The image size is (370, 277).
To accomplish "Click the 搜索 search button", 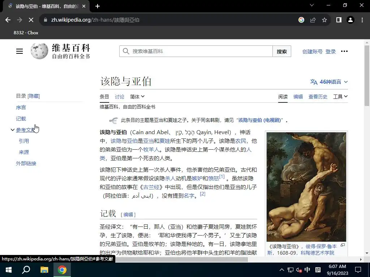I will (282, 51).
